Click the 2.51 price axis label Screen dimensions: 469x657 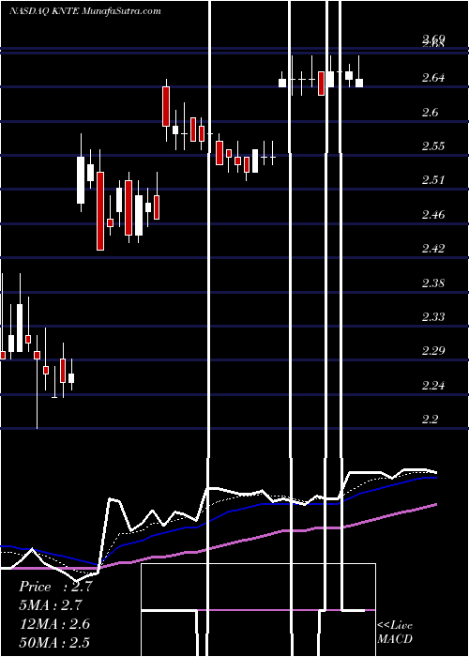tap(433, 180)
